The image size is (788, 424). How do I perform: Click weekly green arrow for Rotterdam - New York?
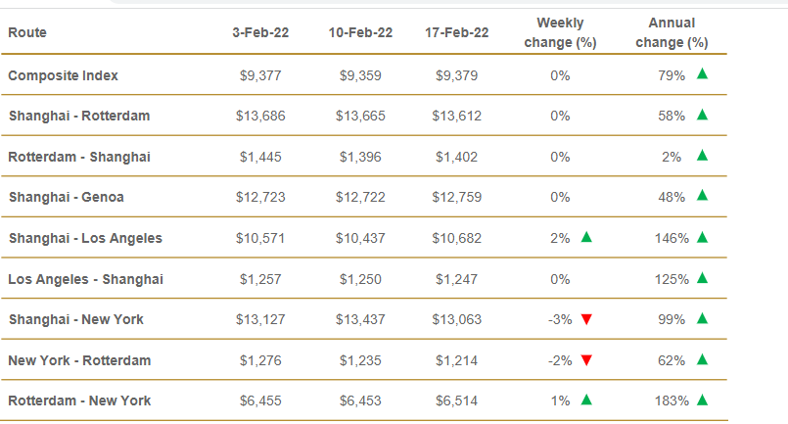click(x=586, y=400)
